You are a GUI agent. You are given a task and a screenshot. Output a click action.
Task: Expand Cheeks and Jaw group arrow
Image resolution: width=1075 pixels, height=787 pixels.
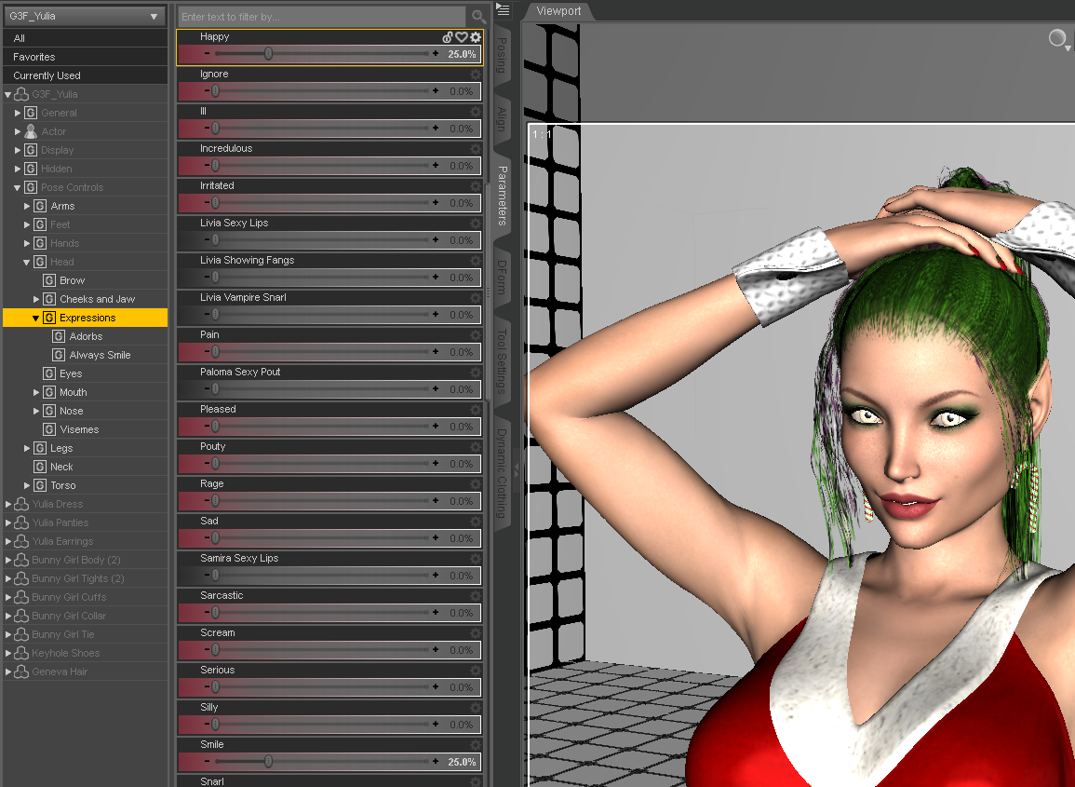click(x=36, y=299)
